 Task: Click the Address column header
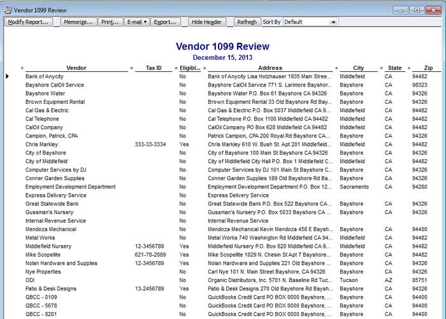click(270, 68)
